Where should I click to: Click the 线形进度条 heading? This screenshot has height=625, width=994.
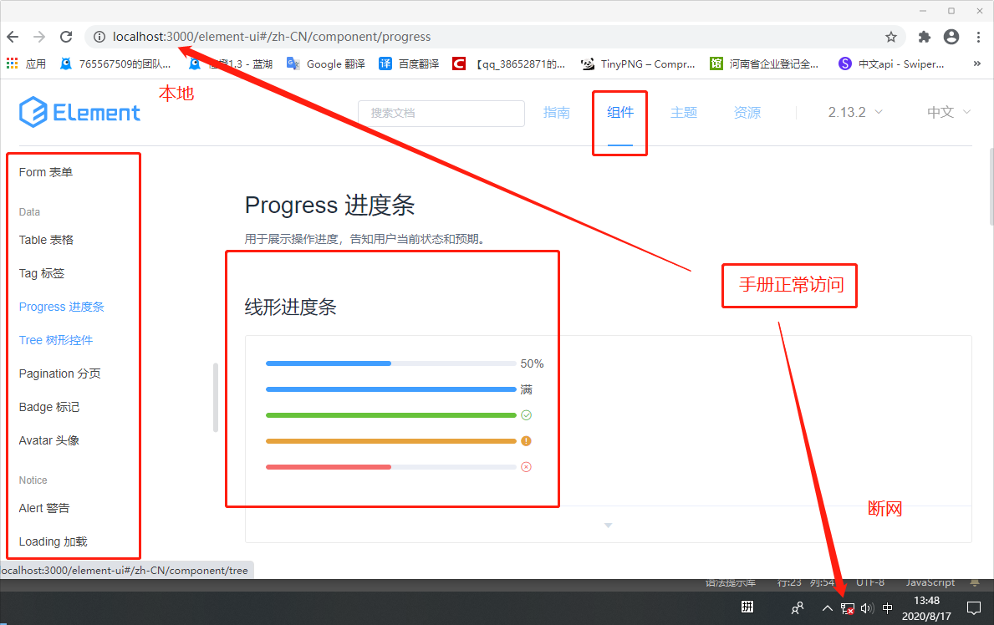click(290, 307)
